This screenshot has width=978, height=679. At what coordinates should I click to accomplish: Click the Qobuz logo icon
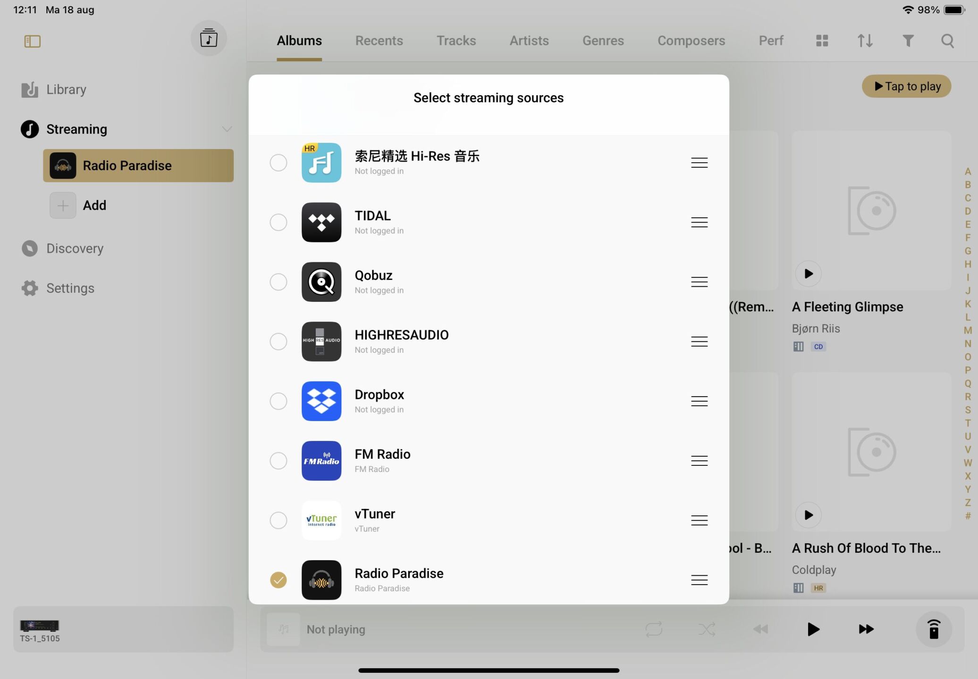point(321,282)
